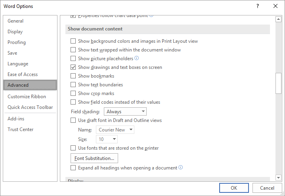Confirm with the OK button
Viewport: 285px width, 196px height.
click(234, 188)
